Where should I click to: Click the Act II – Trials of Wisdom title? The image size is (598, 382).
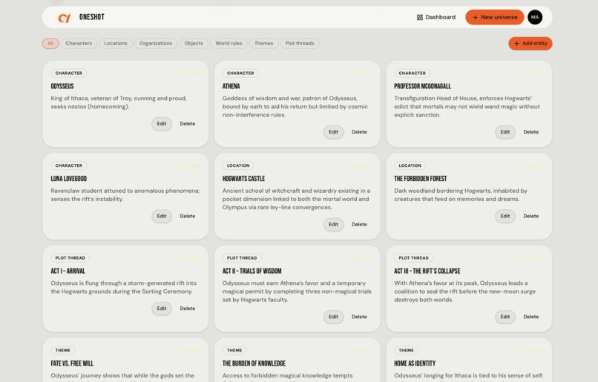pyautogui.click(x=252, y=271)
